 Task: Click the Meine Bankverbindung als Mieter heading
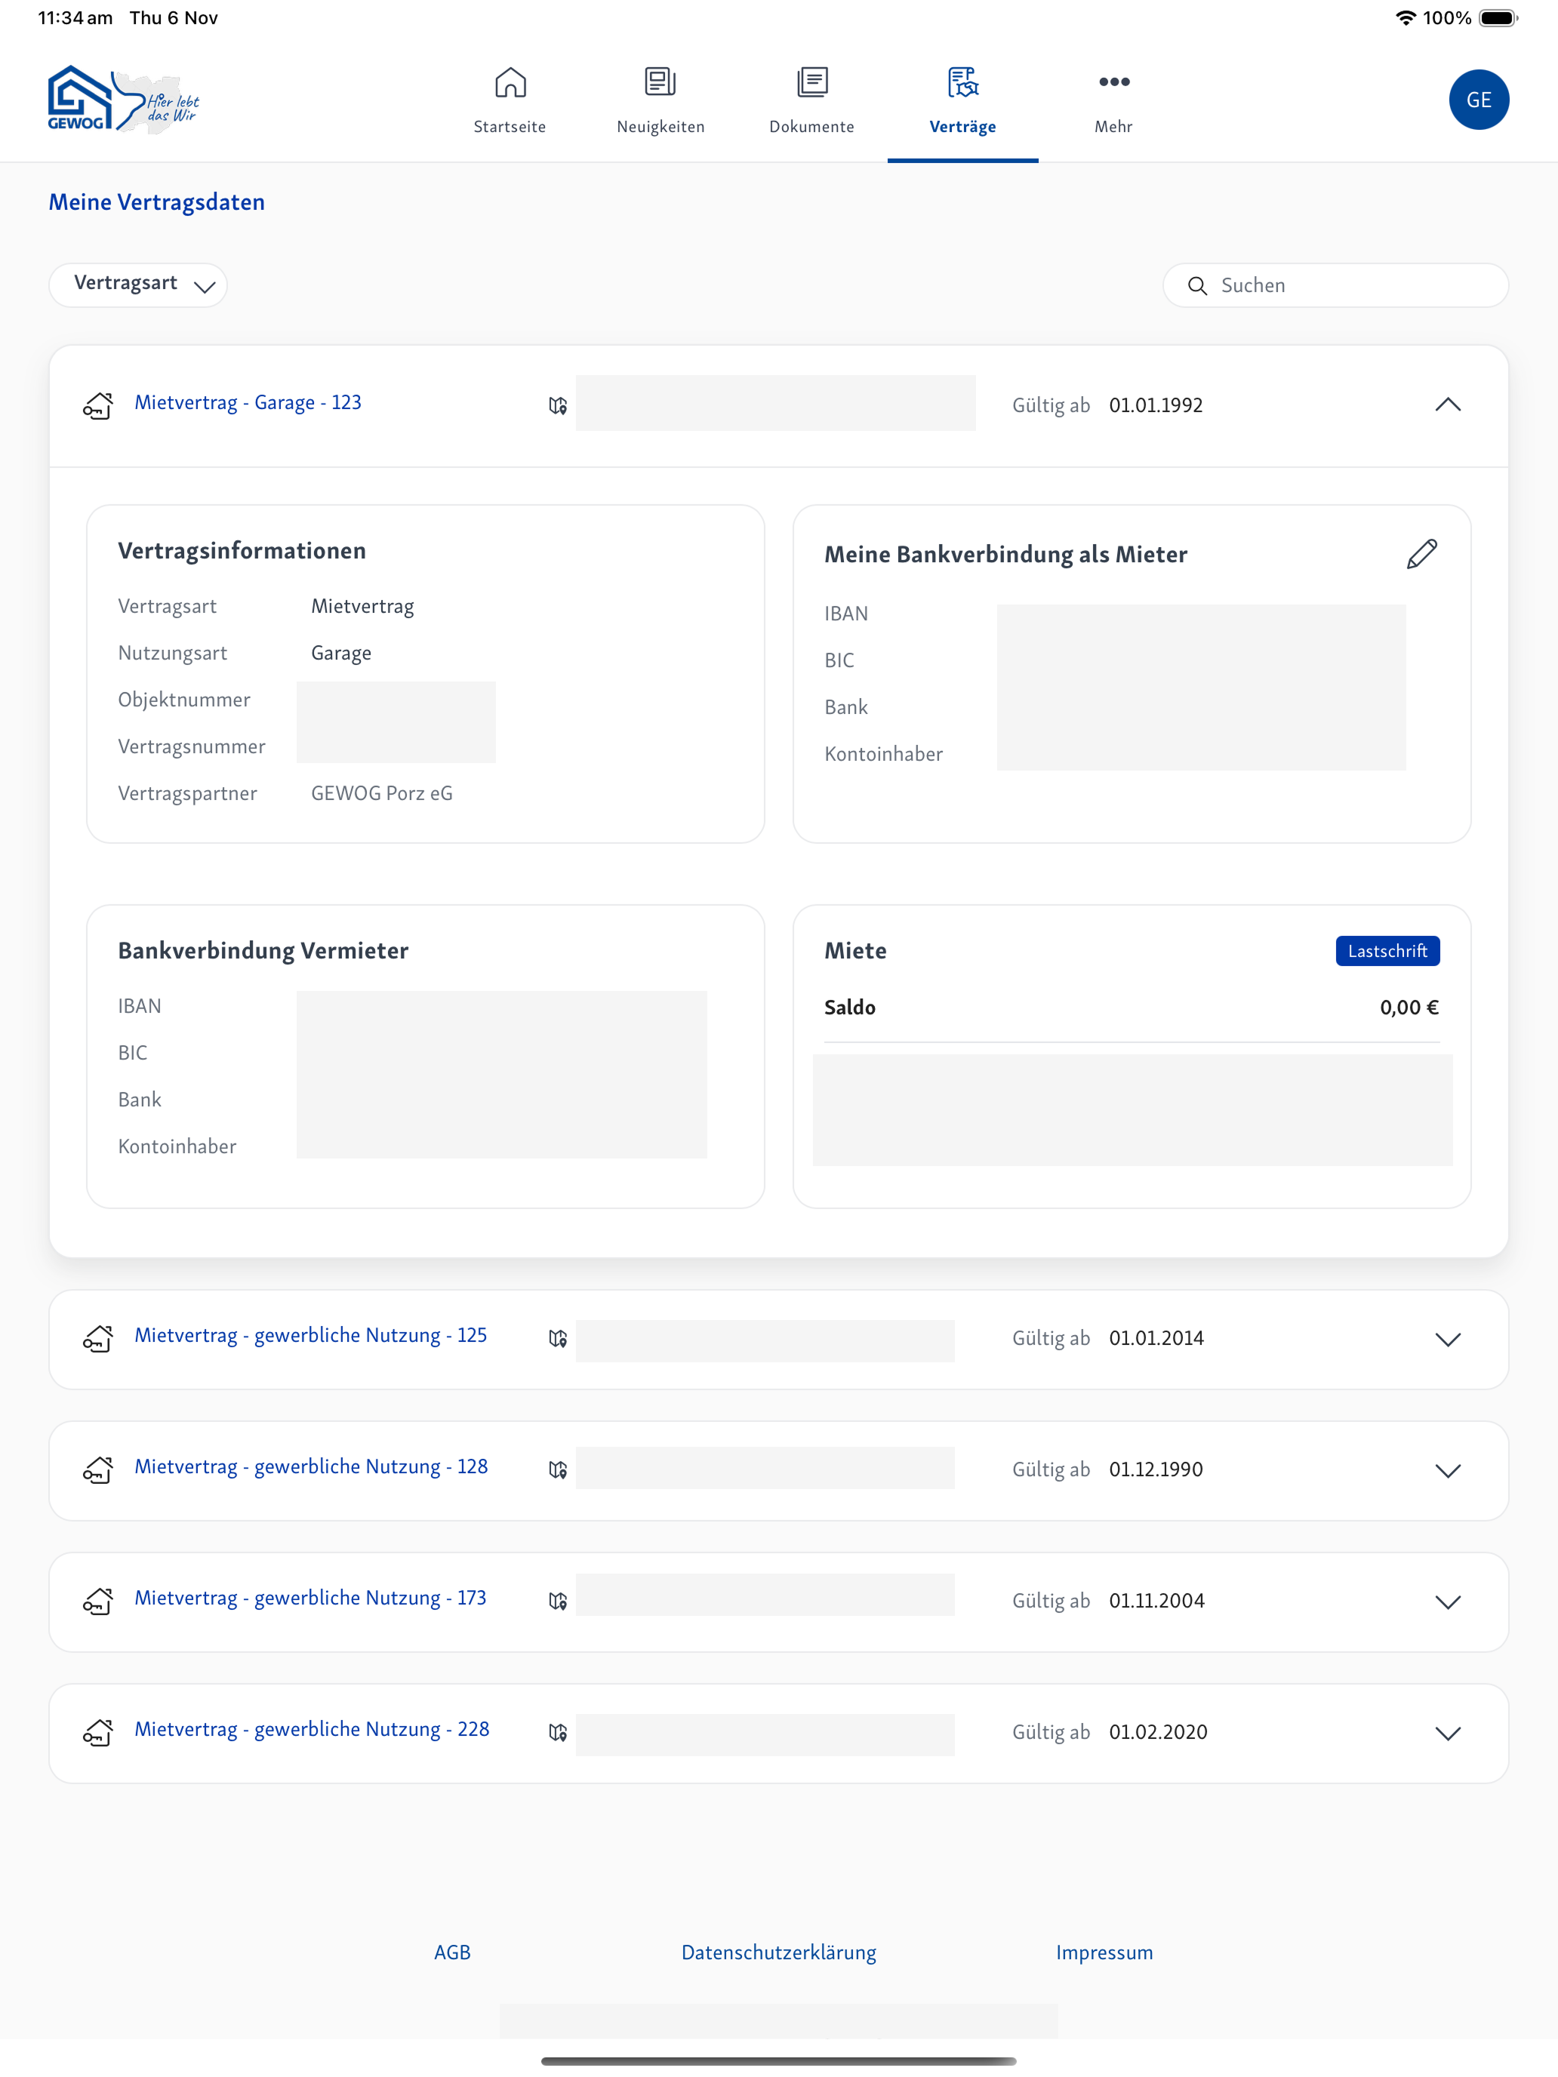(x=1005, y=555)
